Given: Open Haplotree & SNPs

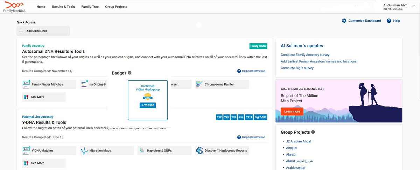Looking at the screenshot, I should pos(164,150).
